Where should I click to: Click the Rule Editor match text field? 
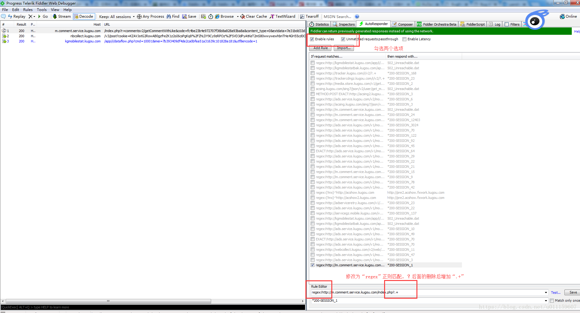click(427, 292)
